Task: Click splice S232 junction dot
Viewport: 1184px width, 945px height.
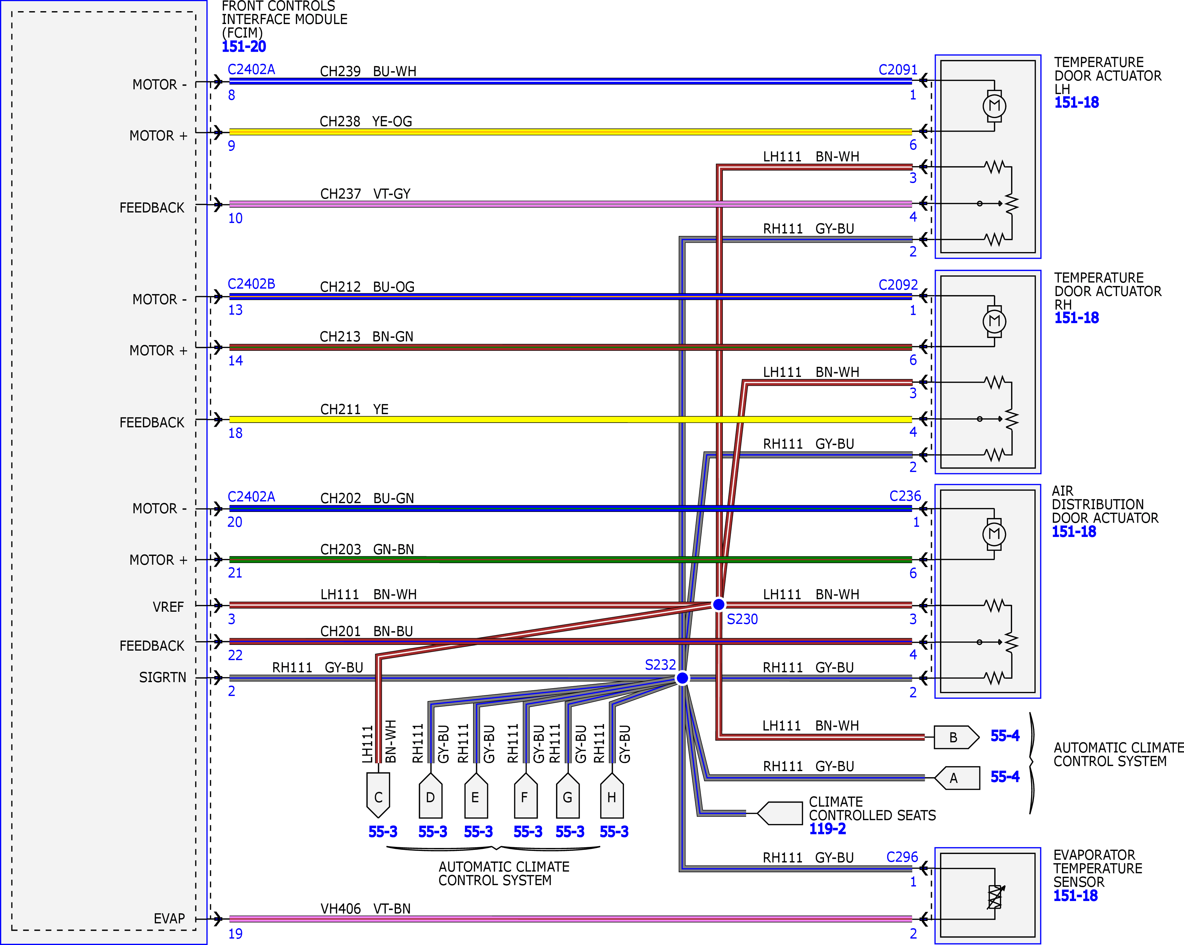Action: [682, 678]
